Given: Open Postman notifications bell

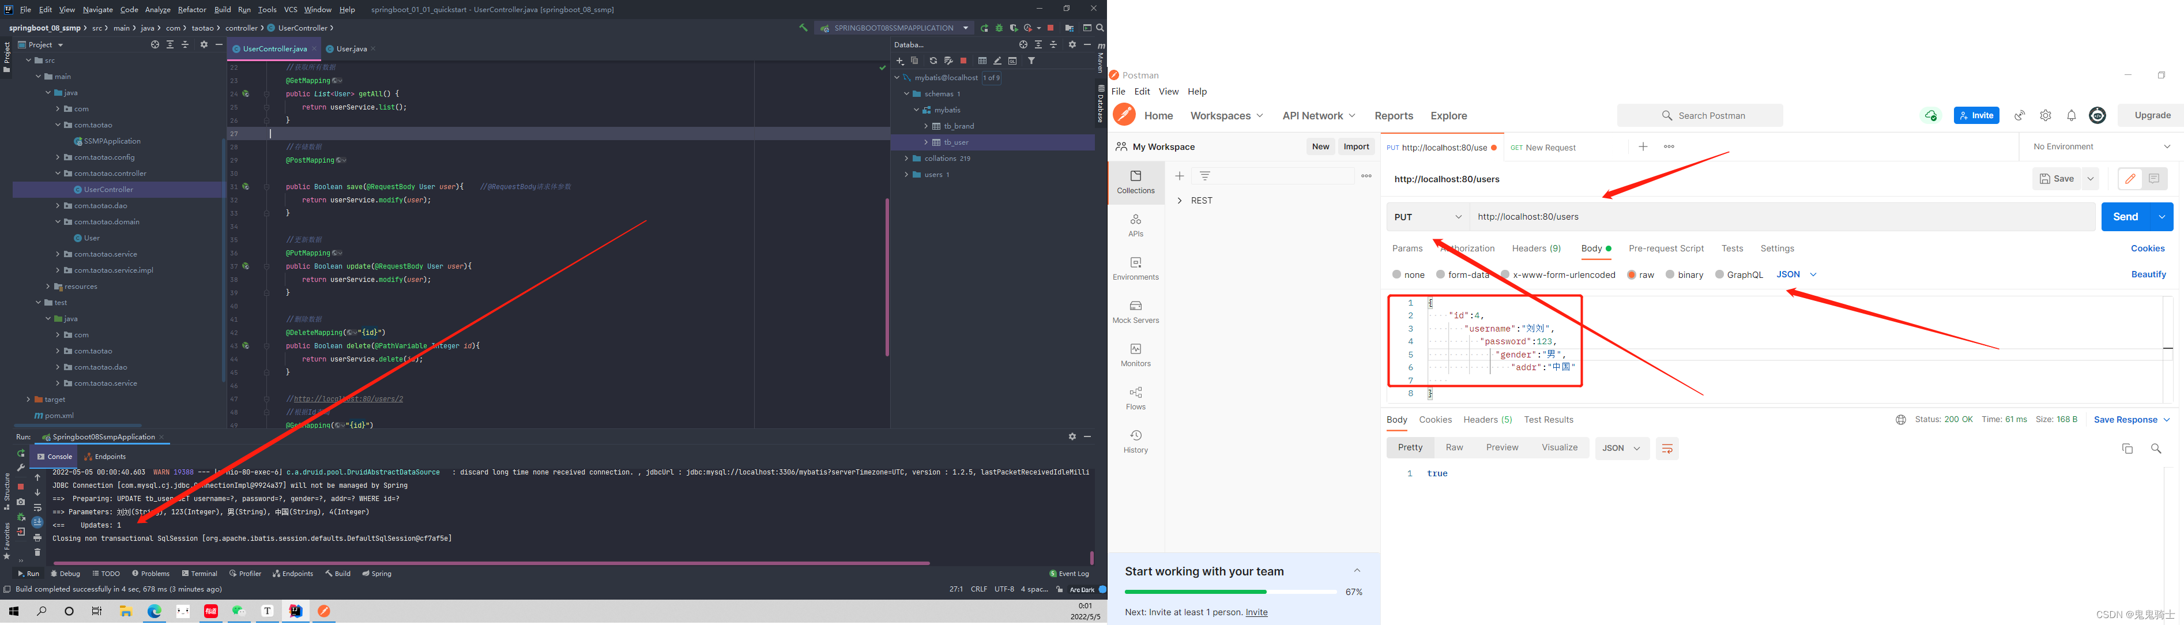Looking at the screenshot, I should 2071,115.
